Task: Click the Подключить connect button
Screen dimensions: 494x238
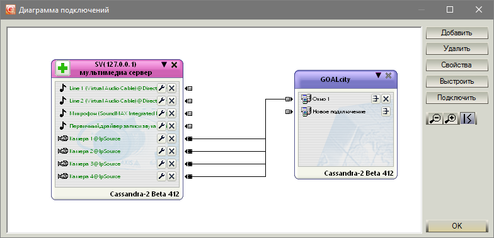Action: pyautogui.click(x=457, y=98)
